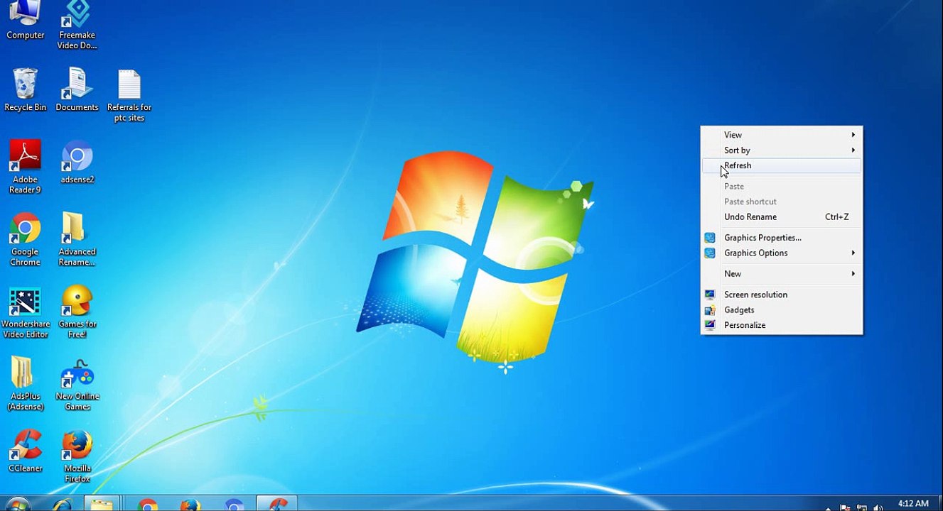Viewport: 943px width, 511px height.
Task: Select the Mozilla Firefox desktop shortcut
Action: click(77, 456)
